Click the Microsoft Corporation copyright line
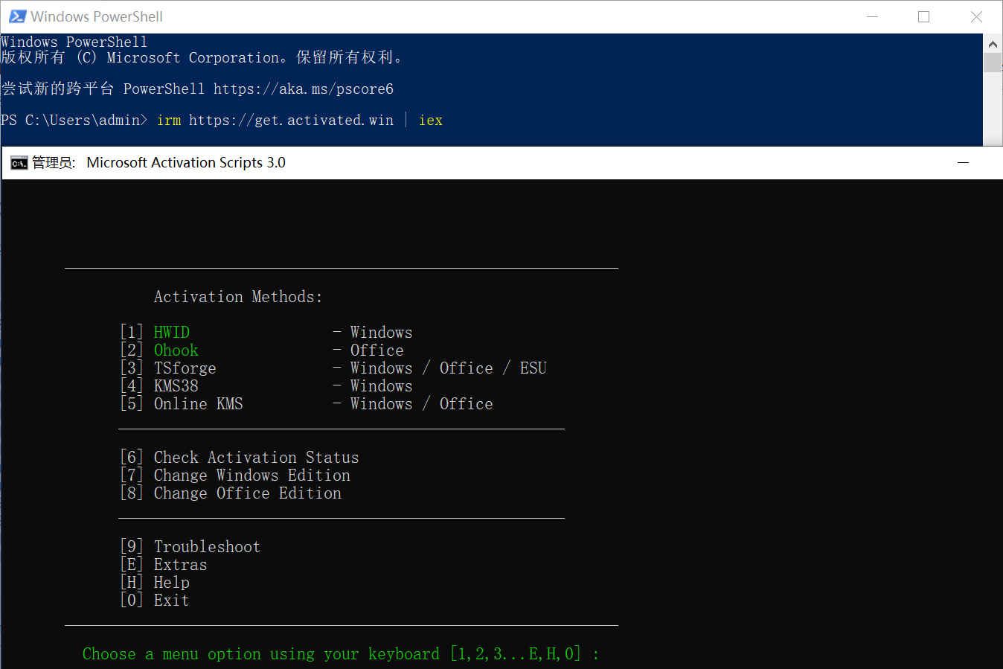Viewport: 1003px width, 669px height. pyautogui.click(x=202, y=57)
